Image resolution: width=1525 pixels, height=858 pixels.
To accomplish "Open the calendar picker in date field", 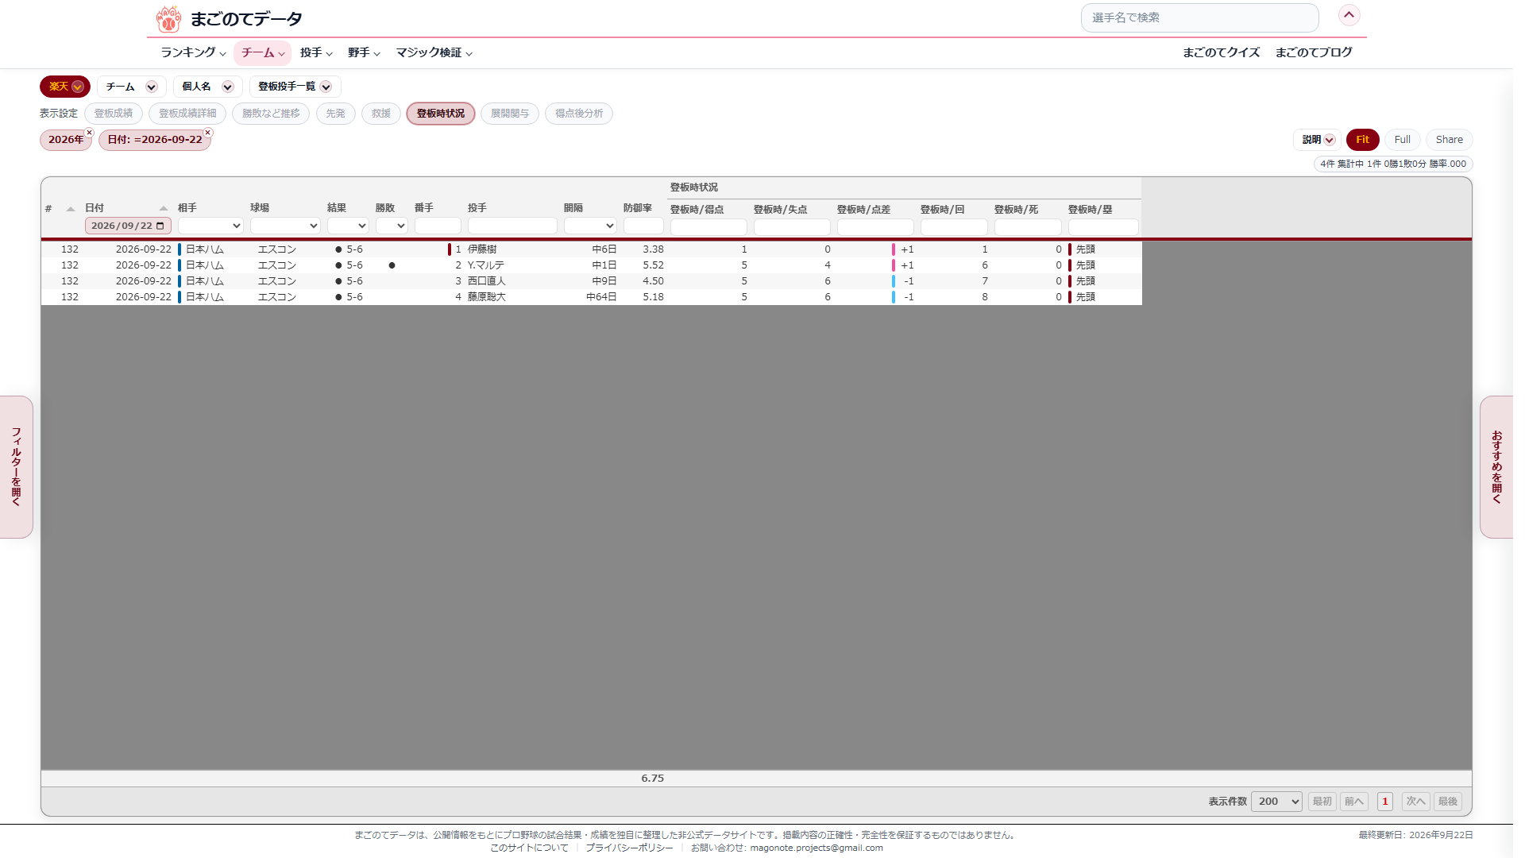I will 160,226.
